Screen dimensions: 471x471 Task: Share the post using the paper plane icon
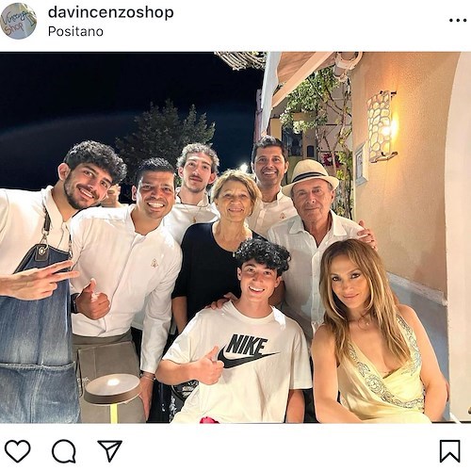[109, 450]
